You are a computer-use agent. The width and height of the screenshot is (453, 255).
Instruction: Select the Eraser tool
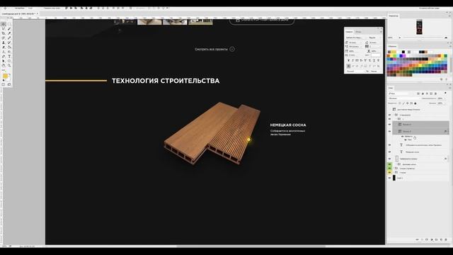pos(3,47)
